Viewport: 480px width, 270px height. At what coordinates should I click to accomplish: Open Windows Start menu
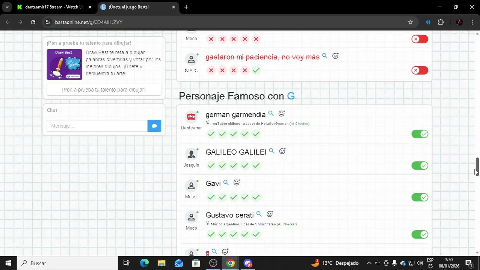8,263
